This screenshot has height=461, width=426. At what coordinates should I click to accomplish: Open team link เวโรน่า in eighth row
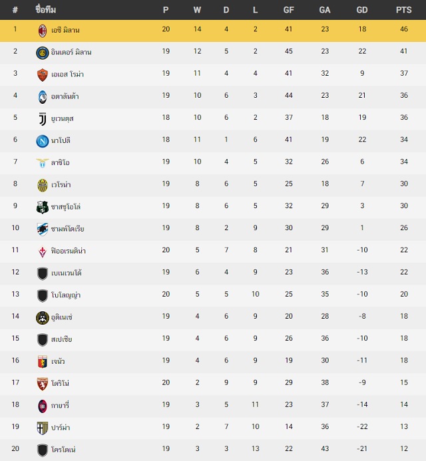61,185
